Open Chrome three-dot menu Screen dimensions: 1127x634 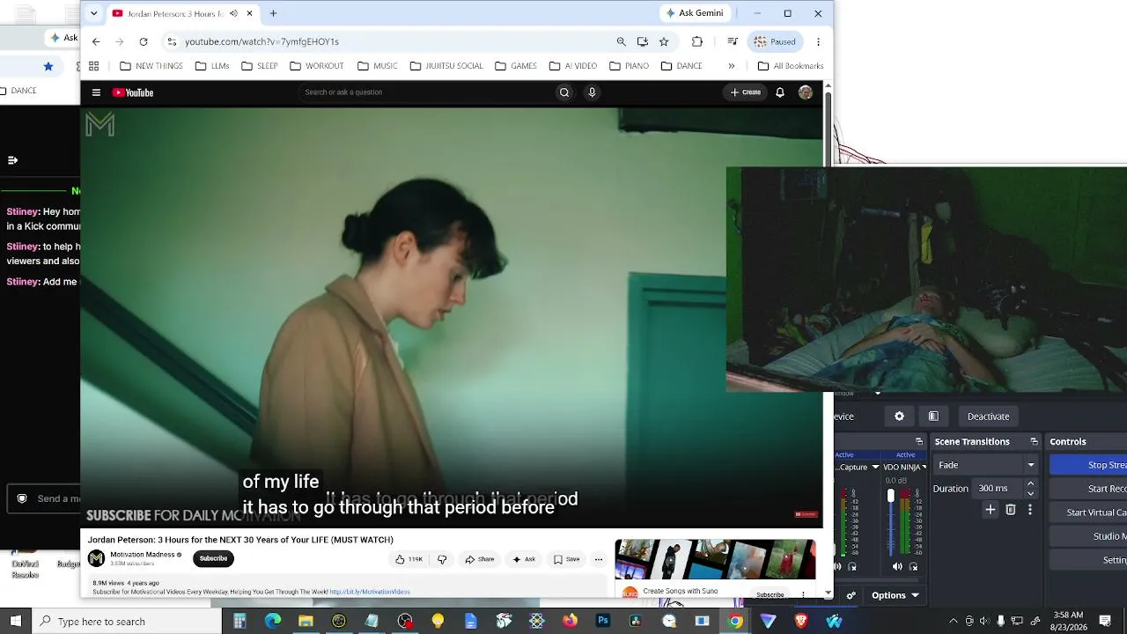click(818, 41)
